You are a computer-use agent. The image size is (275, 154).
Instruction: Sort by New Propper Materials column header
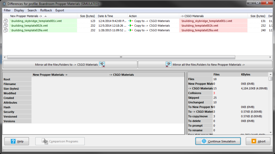pyautogui.click(x=43, y=16)
